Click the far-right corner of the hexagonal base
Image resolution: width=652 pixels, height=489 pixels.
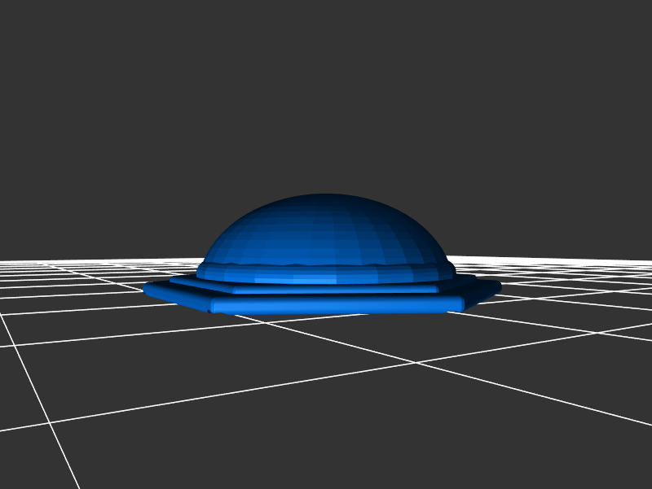click(497, 286)
